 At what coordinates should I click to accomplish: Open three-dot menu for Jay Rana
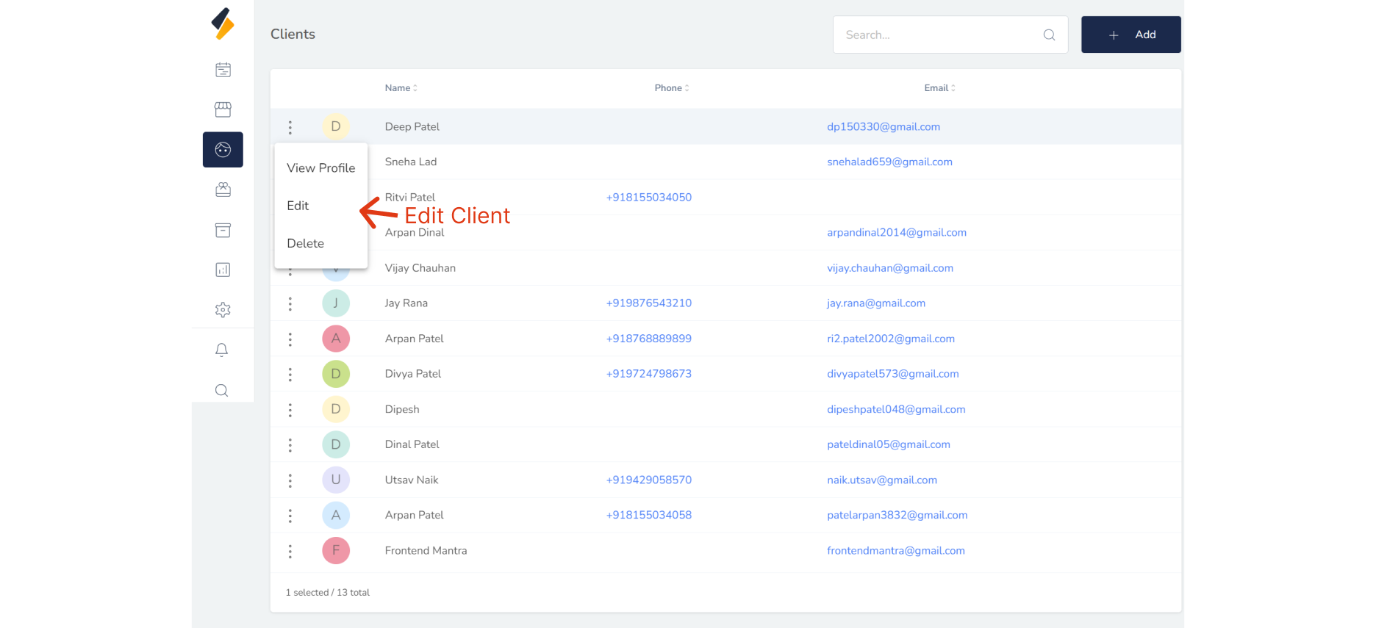(x=290, y=303)
